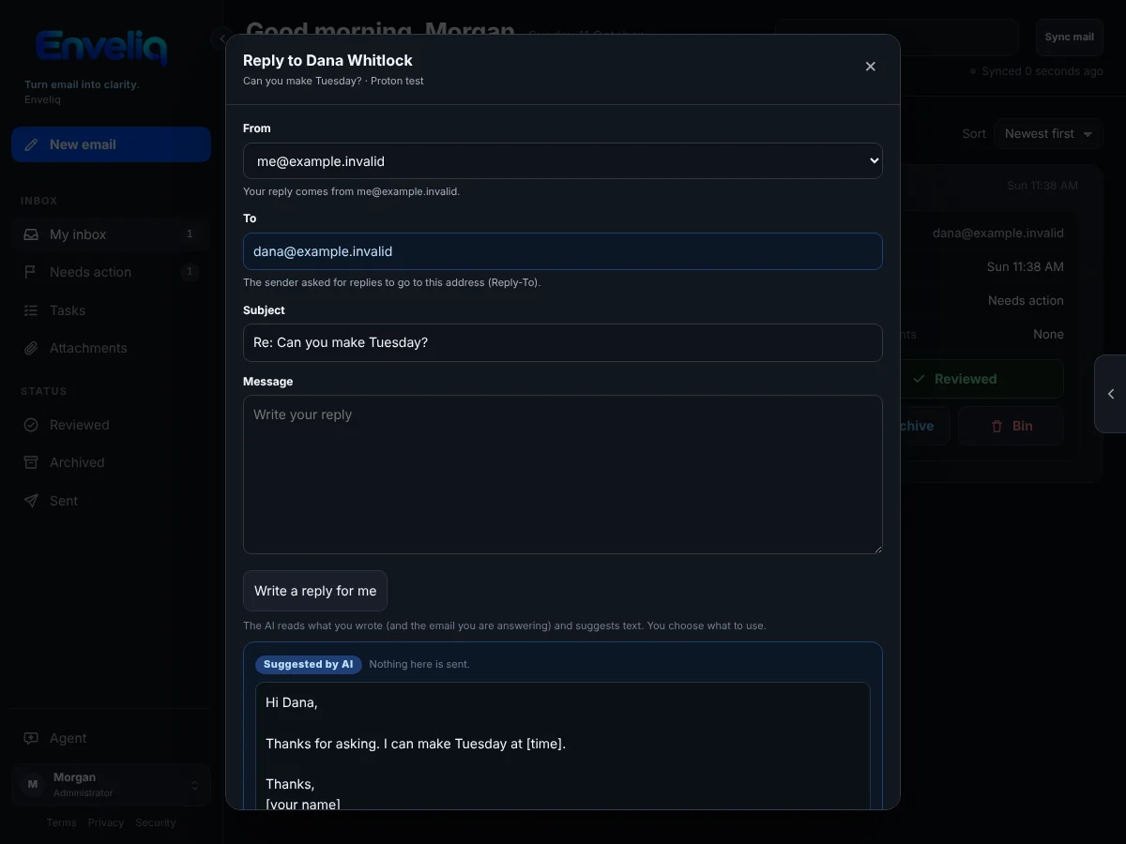Click the checkmark circle icon beside sidebar Reviewed
This screenshot has height=844, width=1126.
point(31,425)
